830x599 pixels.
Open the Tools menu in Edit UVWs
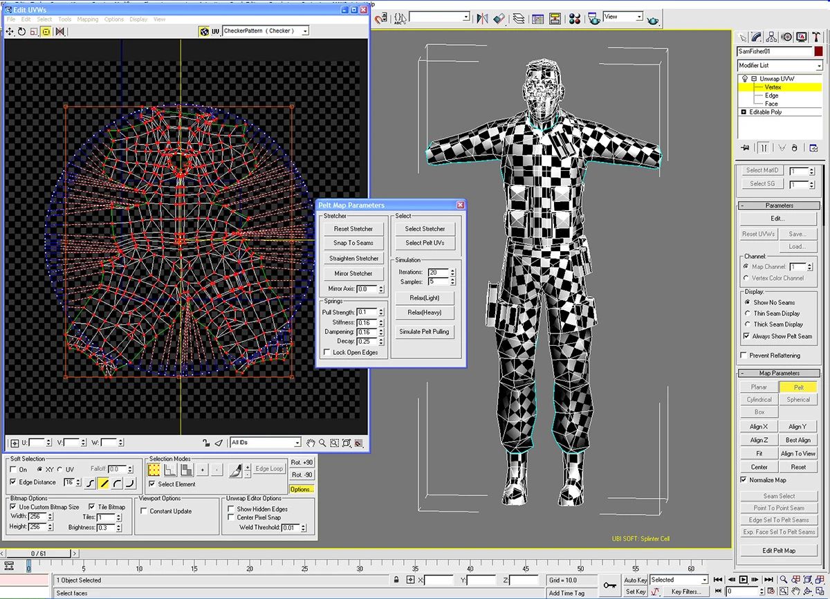(x=64, y=19)
